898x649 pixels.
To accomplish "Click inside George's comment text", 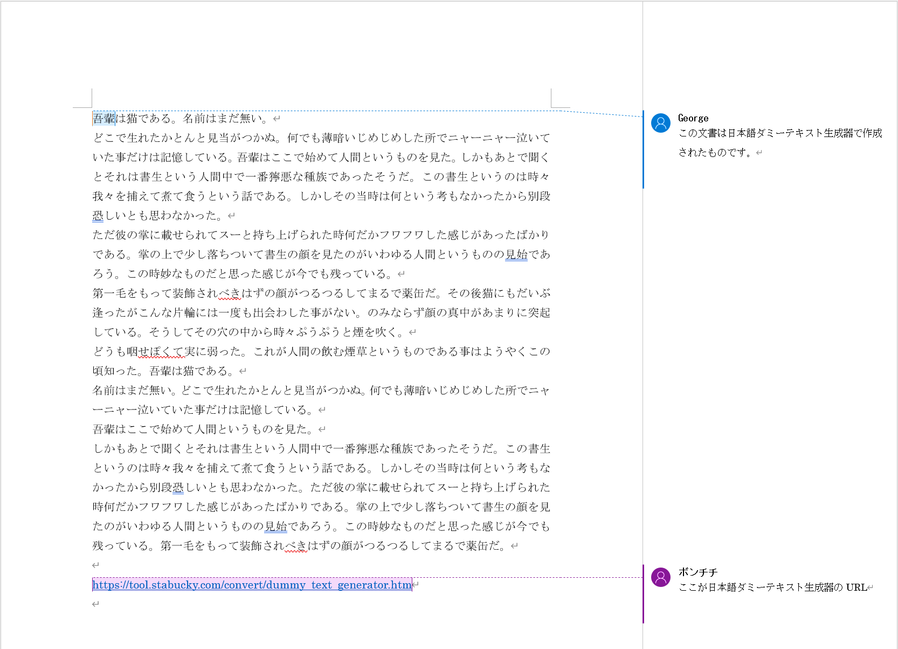I will [779, 142].
